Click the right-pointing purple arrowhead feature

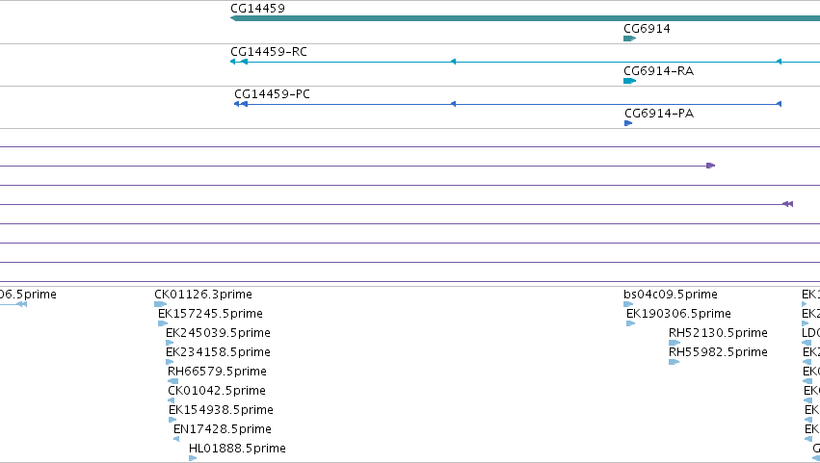pyautogui.click(x=711, y=166)
